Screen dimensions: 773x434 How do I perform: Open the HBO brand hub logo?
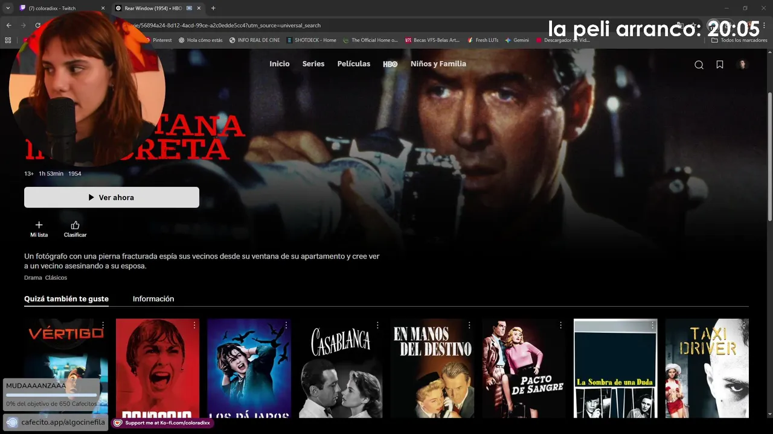[390, 64]
